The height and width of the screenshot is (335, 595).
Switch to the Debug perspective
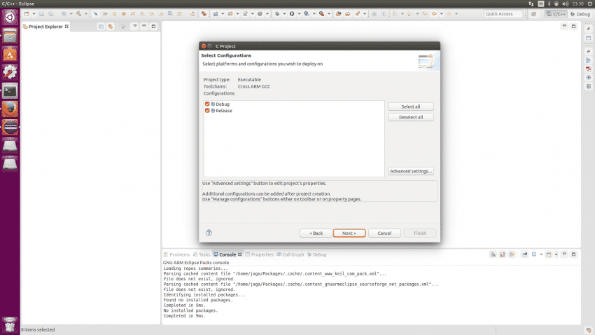tap(580, 14)
